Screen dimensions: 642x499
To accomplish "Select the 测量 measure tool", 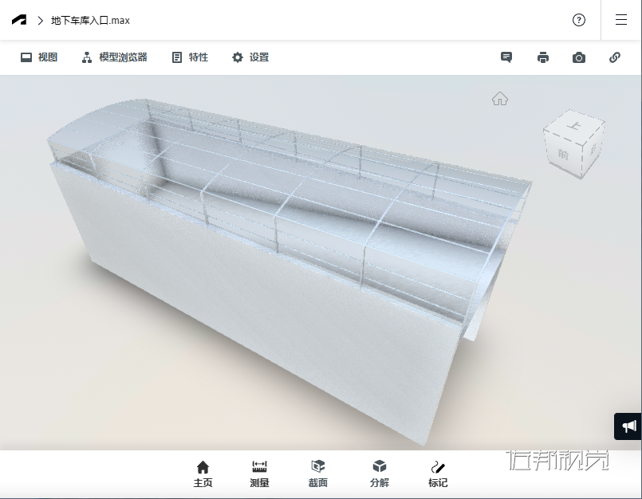I will pos(259,473).
